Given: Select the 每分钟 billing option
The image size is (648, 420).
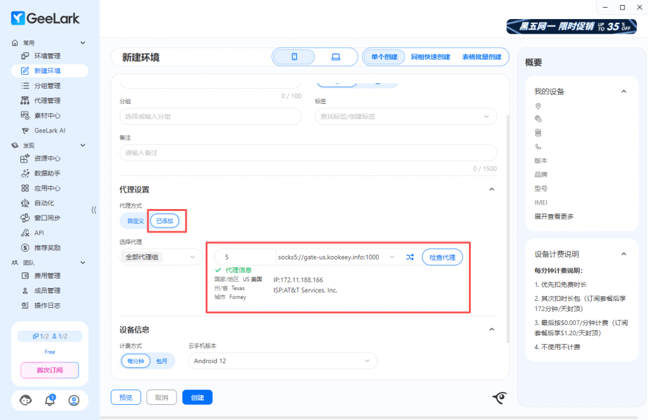Looking at the screenshot, I should [136, 360].
